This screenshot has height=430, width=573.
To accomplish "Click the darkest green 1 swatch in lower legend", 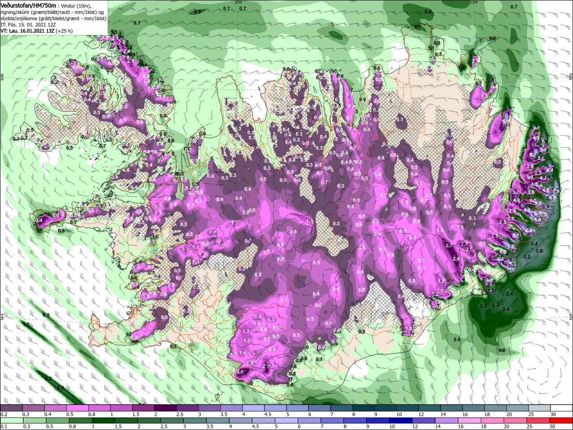I will point(103,421).
